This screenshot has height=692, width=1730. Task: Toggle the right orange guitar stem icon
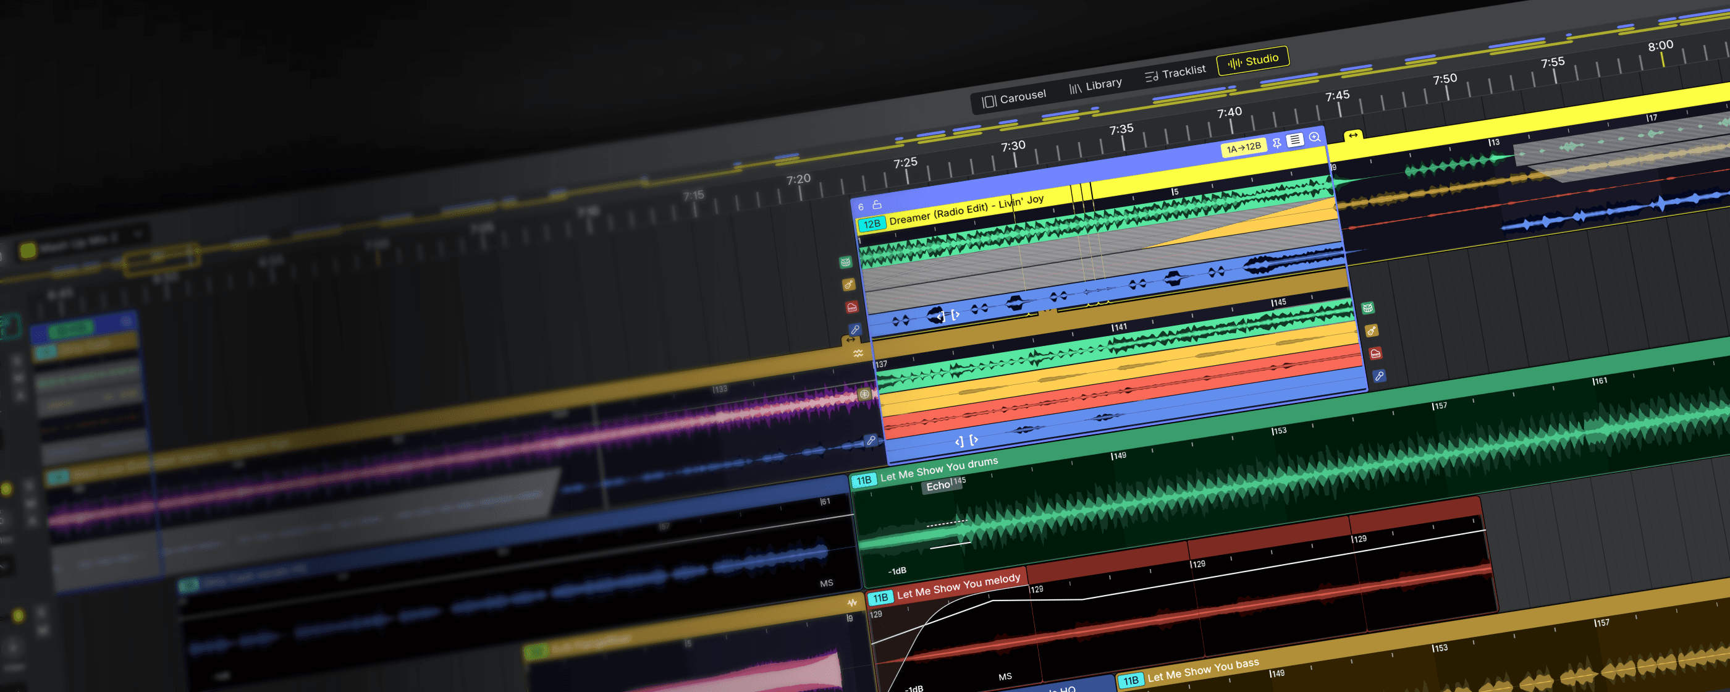[1372, 331]
